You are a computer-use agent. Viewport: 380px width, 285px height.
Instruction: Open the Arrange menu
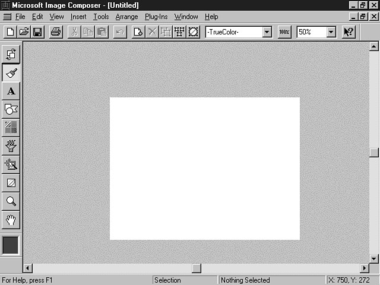126,17
